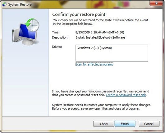Click the System Restore title text

[20, 5]
